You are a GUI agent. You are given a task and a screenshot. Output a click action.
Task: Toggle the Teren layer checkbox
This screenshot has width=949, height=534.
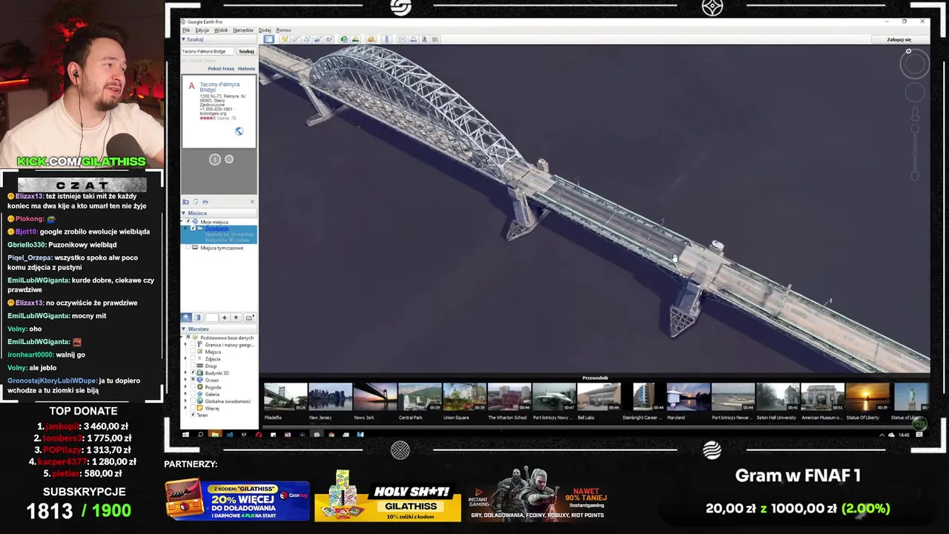click(193, 415)
